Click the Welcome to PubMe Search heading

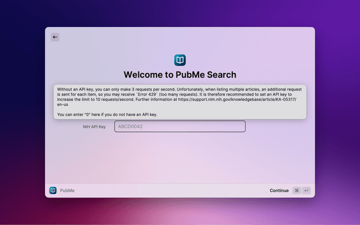pyautogui.click(x=180, y=75)
